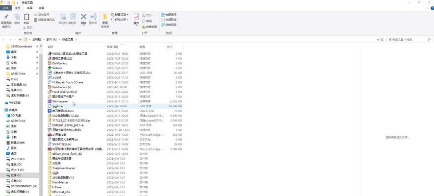Screen dimensions: 434x196
Task: Click the Select none button
Action: click(x=169, y=20)
